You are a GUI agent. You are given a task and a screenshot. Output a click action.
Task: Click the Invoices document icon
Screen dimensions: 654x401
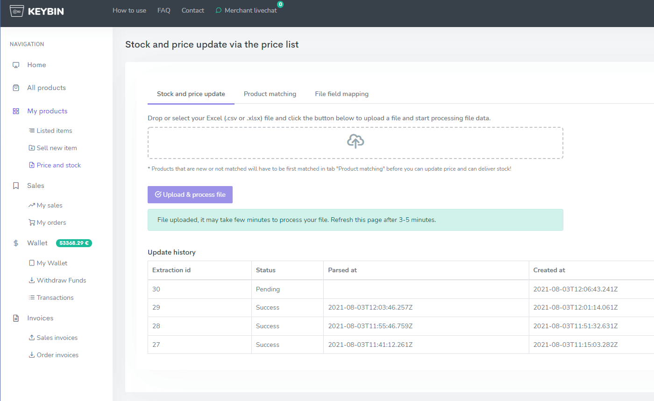pyautogui.click(x=16, y=318)
